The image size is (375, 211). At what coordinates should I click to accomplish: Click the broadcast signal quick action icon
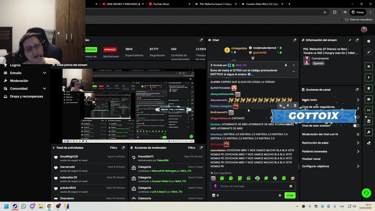pyautogui.click(x=369, y=110)
